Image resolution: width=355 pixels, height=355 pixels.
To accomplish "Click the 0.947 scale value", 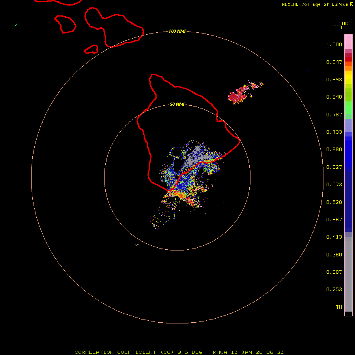I will [x=334, y=62].
